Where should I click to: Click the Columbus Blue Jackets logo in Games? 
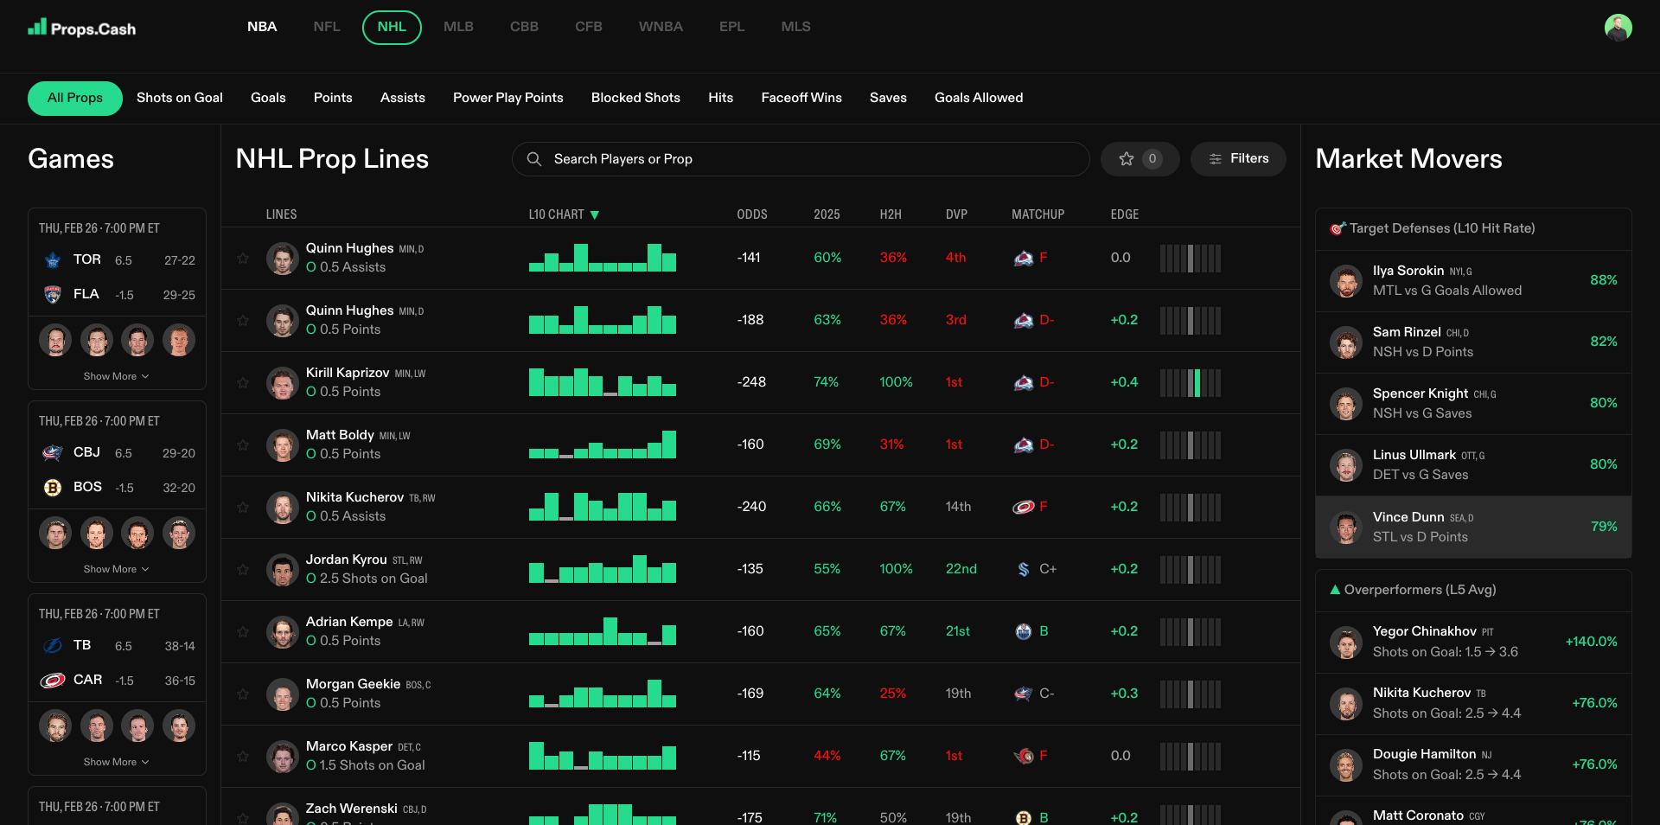coord(53,452)
